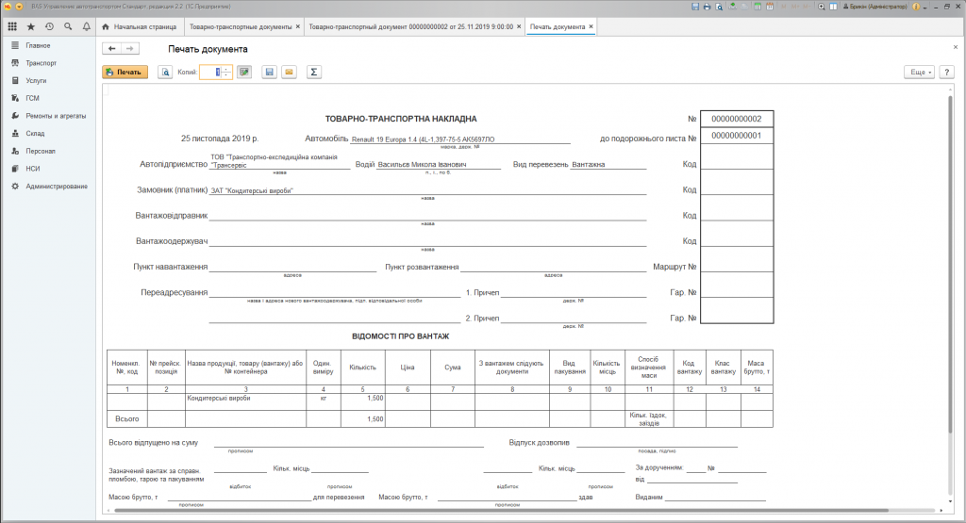The image size is (966, 523).
Task: Go to Начальная страница home tab
Action: 140,27
